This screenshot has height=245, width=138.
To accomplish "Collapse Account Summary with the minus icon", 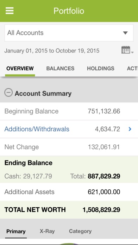I will (8, 93).
